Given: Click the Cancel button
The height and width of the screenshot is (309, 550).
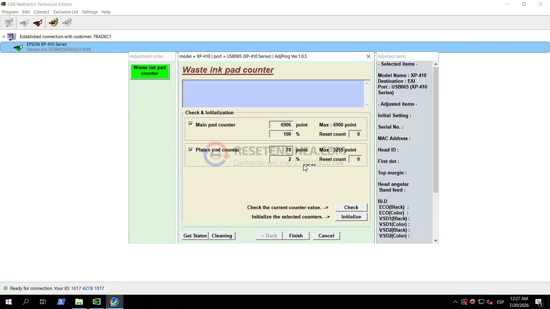Looking at the screenshot, I should pyautogui.click(x=326, y=236).
